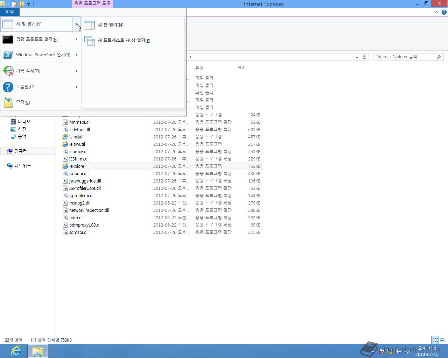Viewport: 448px width, 358px height.
Task: Switch to details view in status bar
Action: pyautogui.click(x=435, y=340)
